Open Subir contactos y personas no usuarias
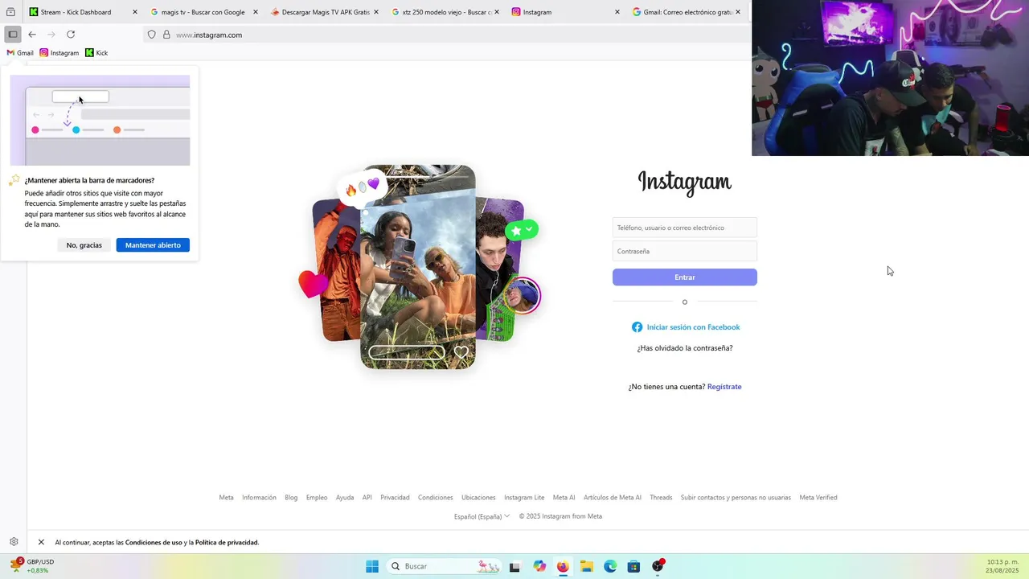The width and height of the screenshot is (1029, 579). point(736,498)
